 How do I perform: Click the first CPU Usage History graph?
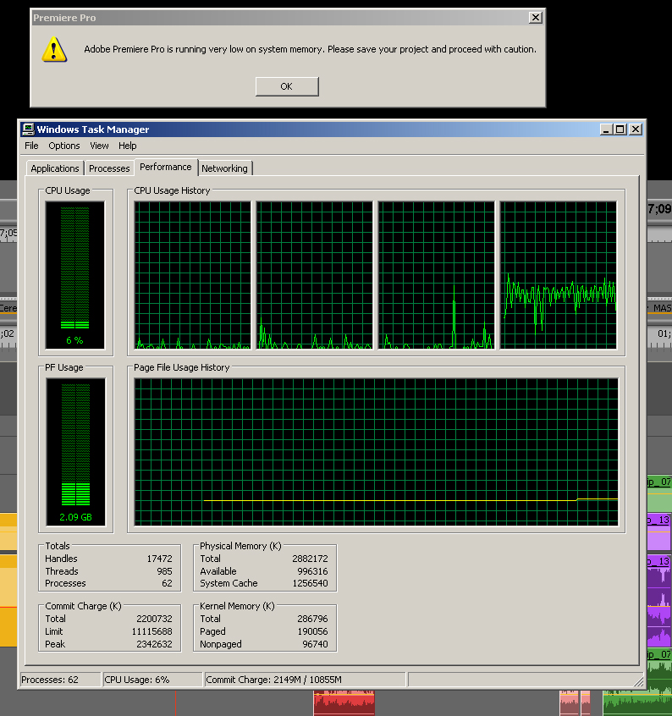194,275
